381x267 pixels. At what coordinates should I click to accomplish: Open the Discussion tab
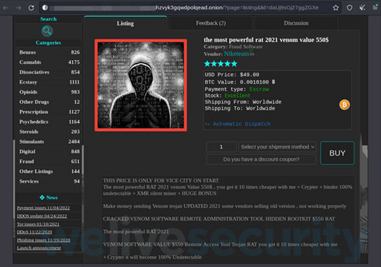(x=296, y=23)
